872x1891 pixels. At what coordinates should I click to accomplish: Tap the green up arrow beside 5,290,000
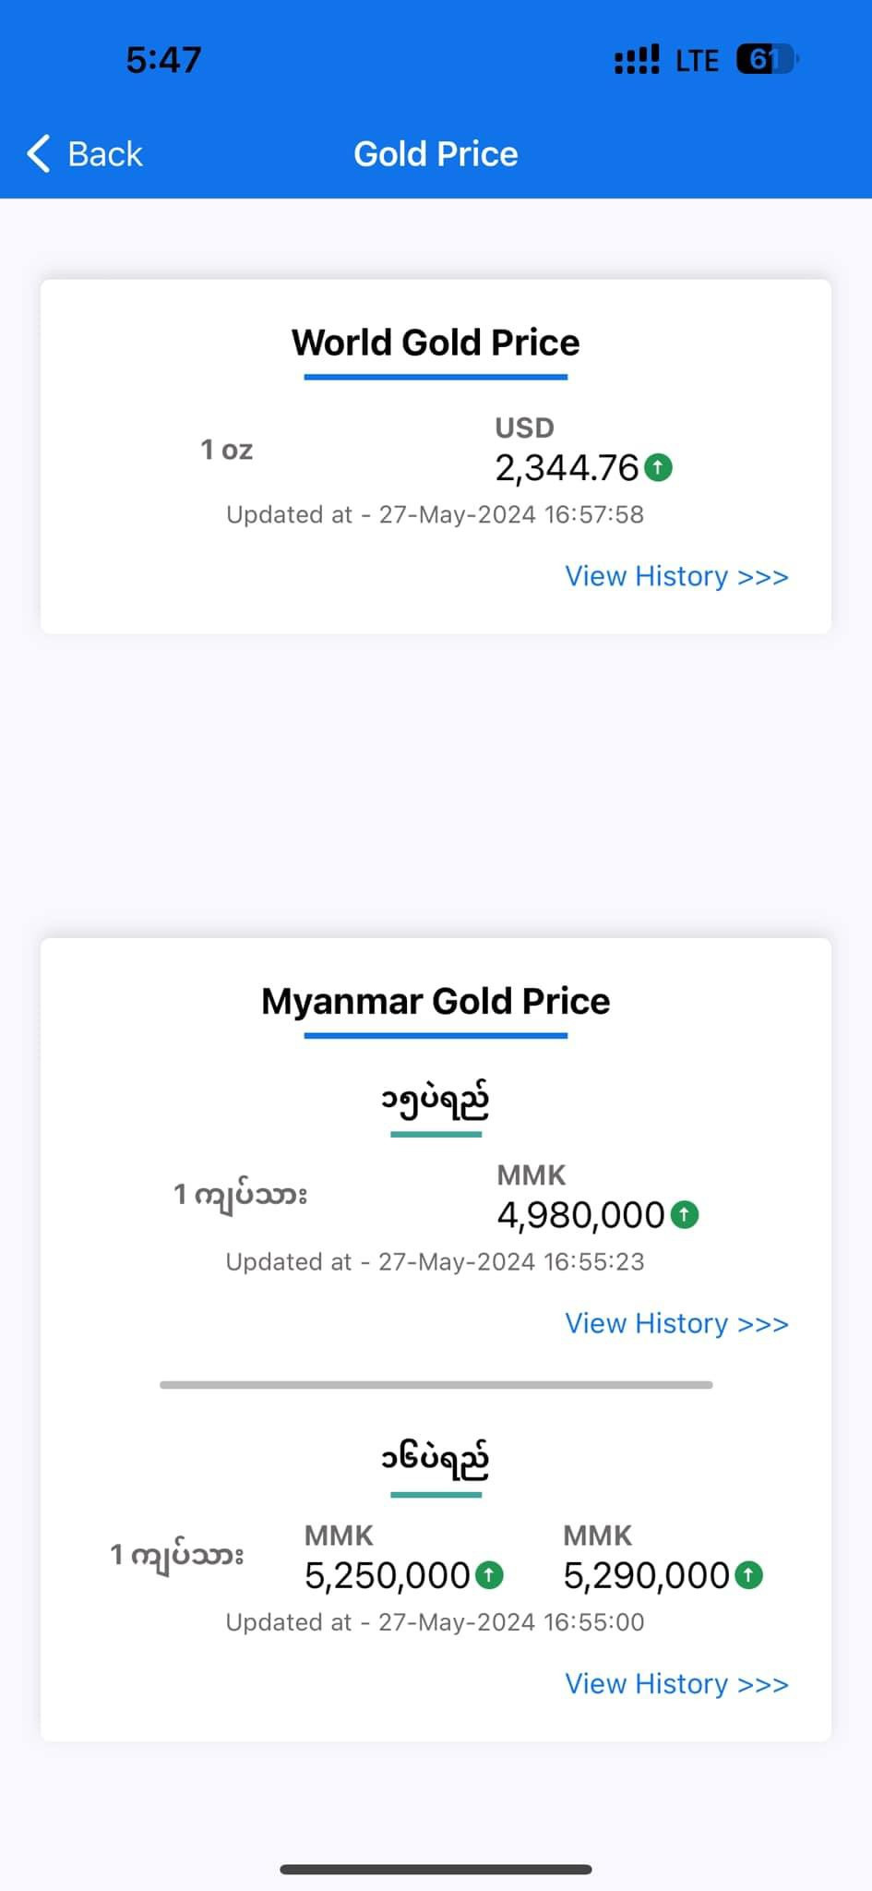(748, 1575)
